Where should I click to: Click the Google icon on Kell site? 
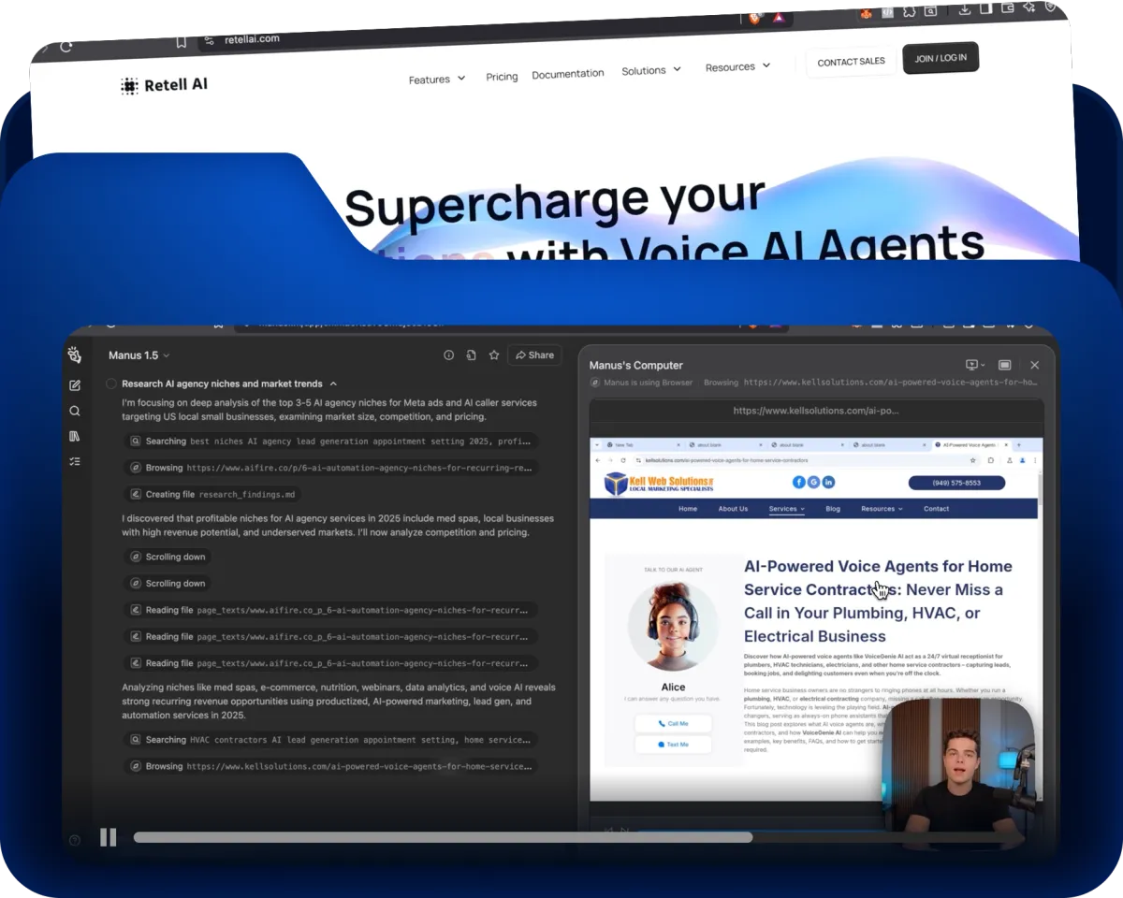click(x=814, y=482)
